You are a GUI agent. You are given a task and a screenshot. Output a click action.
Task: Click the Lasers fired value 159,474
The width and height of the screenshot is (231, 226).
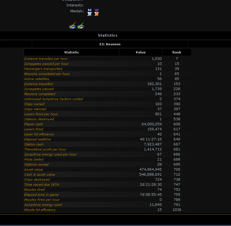pyautogui.click(x=154, y=129)
